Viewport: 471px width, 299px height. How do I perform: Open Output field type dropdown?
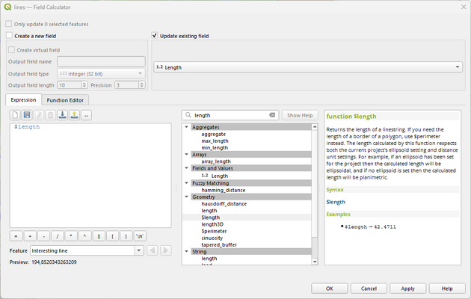coord(101,73)
